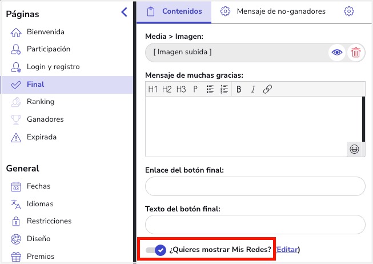Insert numbered list in editor
Viewport: 373px width, 264px height.
(x=224, y=89)
